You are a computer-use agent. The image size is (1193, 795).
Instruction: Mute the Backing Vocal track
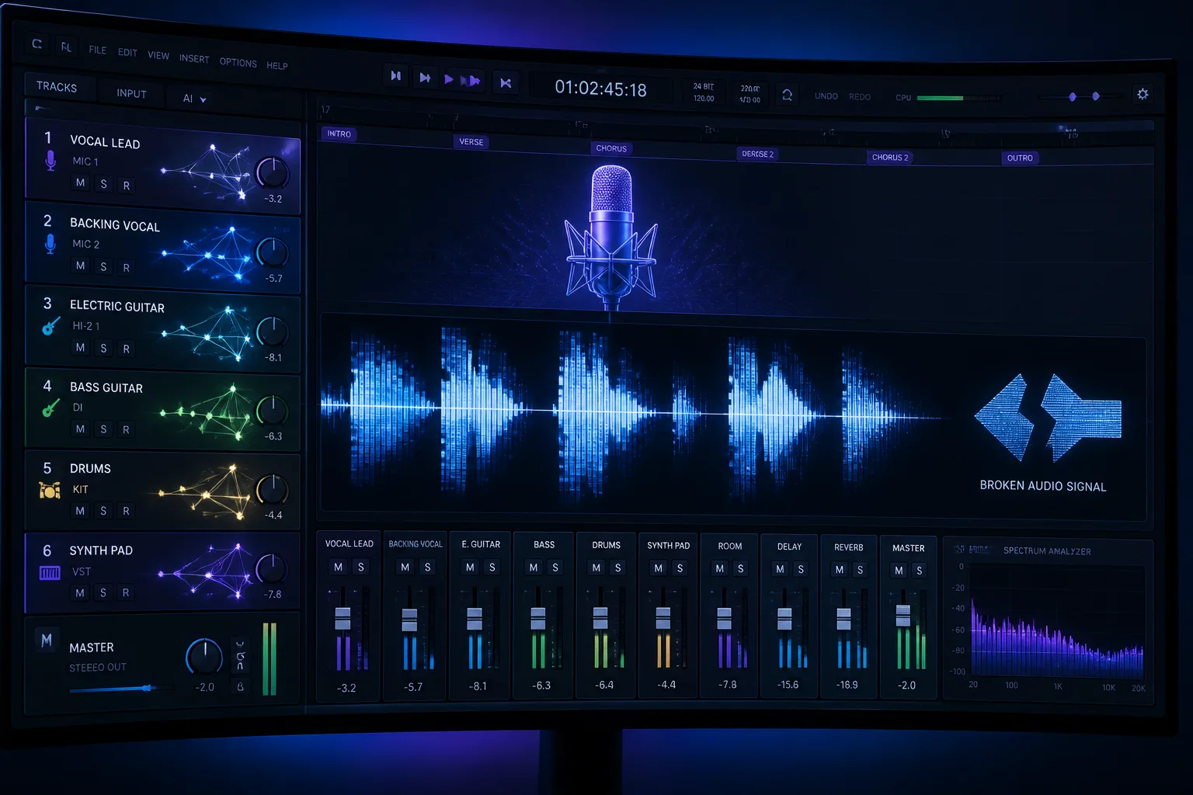point(80,266)
